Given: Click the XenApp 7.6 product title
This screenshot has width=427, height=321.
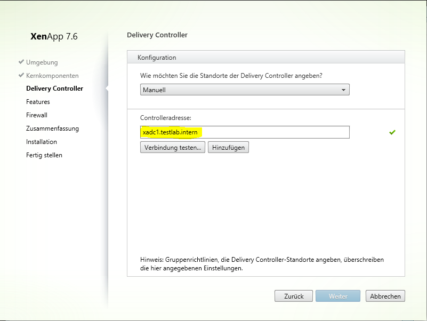Looking at the screenshot, I should 54,36.
